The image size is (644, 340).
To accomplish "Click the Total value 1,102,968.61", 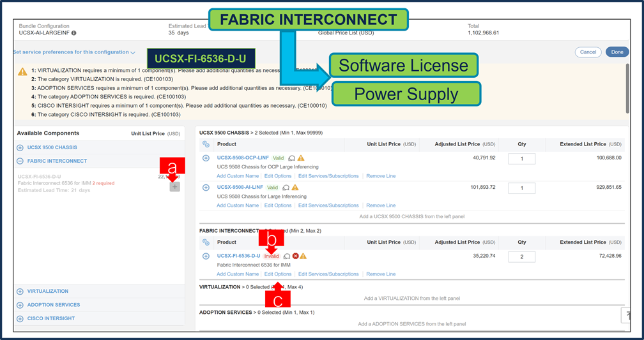I will pyautogui.click(x=484, y=33).
